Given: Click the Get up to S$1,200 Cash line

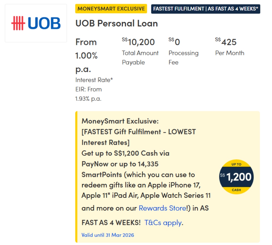Looking at the screenshot, I should [125, 153].
